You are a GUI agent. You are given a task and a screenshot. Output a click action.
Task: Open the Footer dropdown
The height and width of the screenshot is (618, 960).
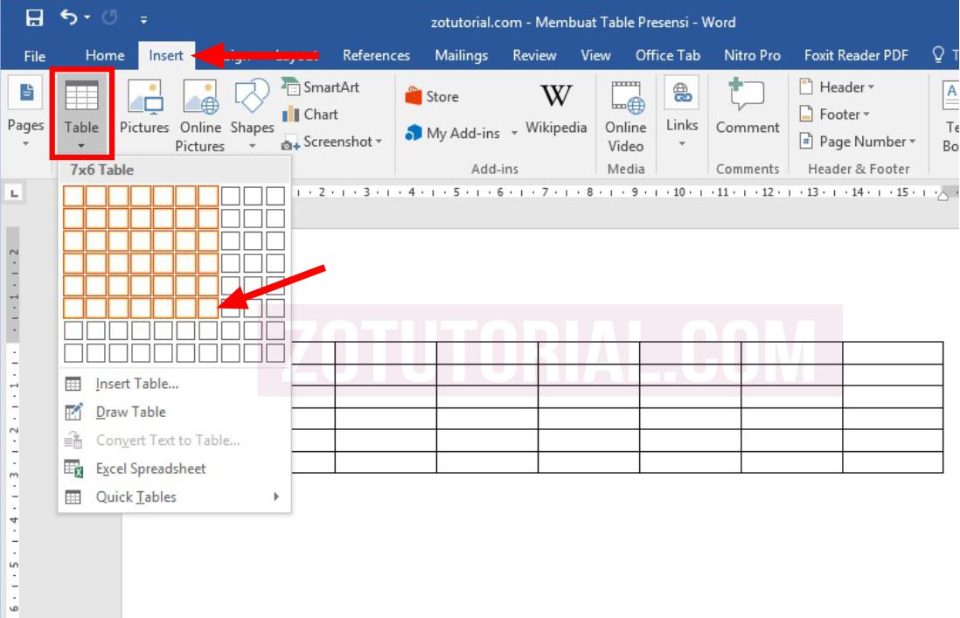click(x=834, y=115)
